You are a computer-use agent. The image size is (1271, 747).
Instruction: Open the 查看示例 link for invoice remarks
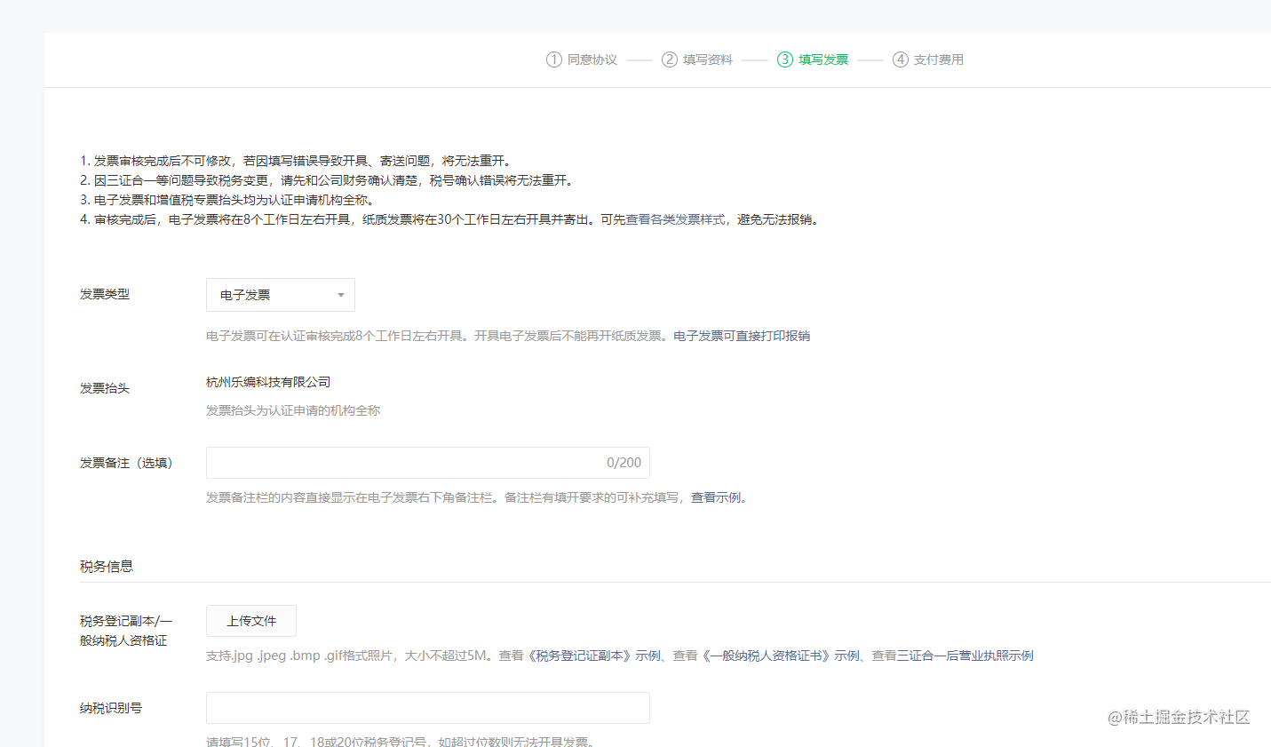point(716,497)
